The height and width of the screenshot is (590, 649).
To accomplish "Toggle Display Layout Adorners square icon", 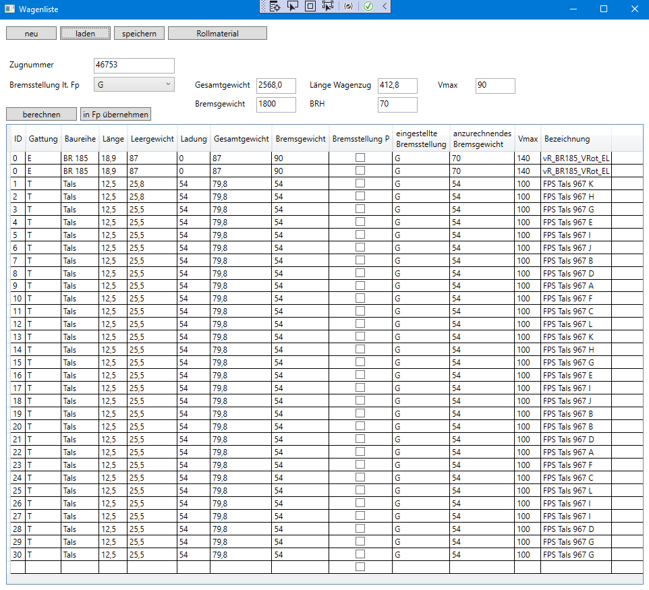I will (310, 6).
